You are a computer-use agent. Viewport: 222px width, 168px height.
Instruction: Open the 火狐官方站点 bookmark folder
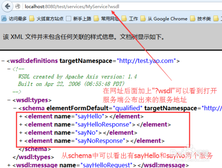(x=46, y=19)
